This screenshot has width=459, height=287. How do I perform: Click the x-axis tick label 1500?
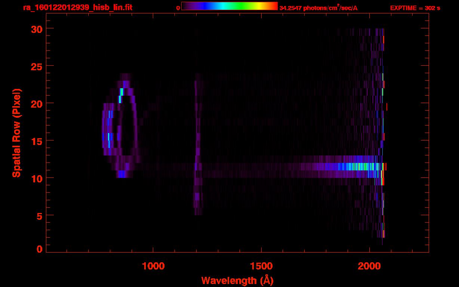pyautogui.click(x=261, y=266)
